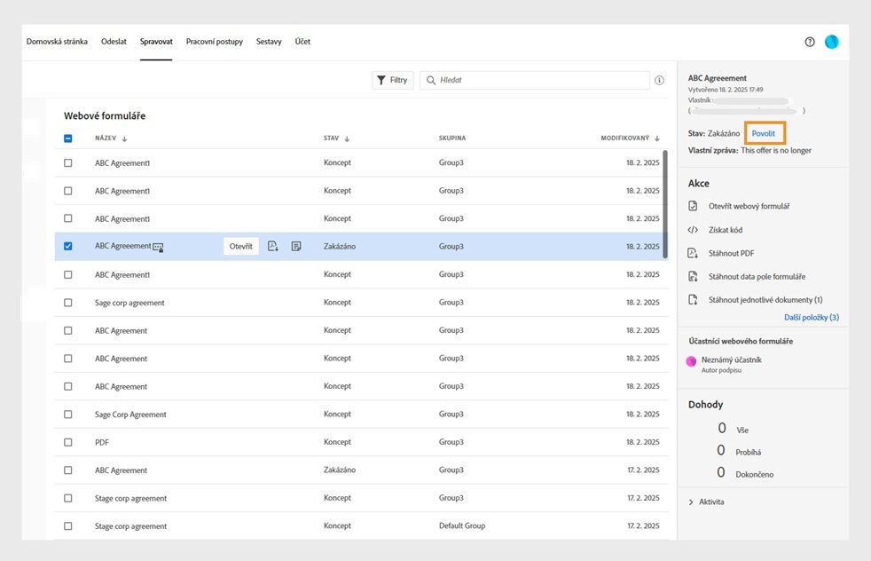Switch to the Pracovní postupy tab
Viewport: 871px width, 561px height.
[x=214, y=42]
